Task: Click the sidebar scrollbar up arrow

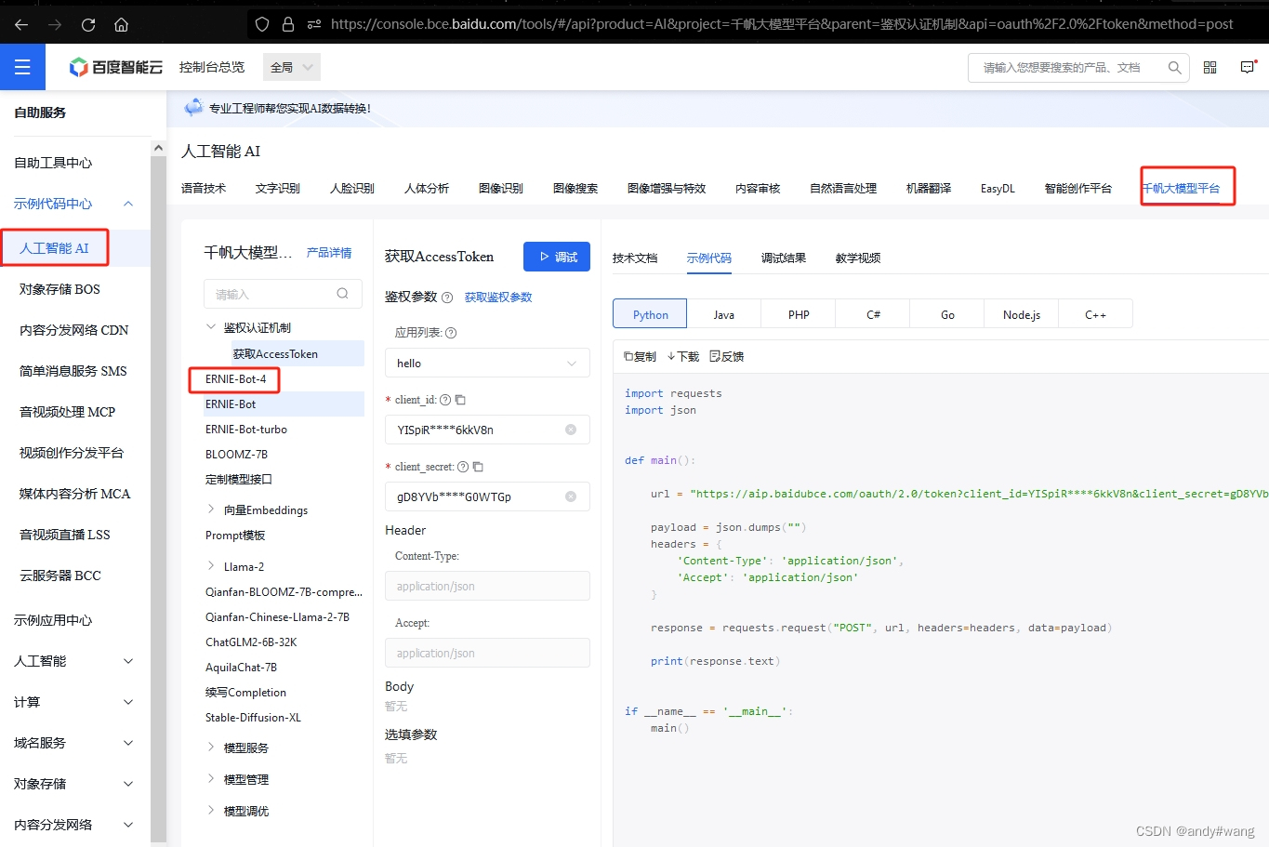Action: pos(158,148)
